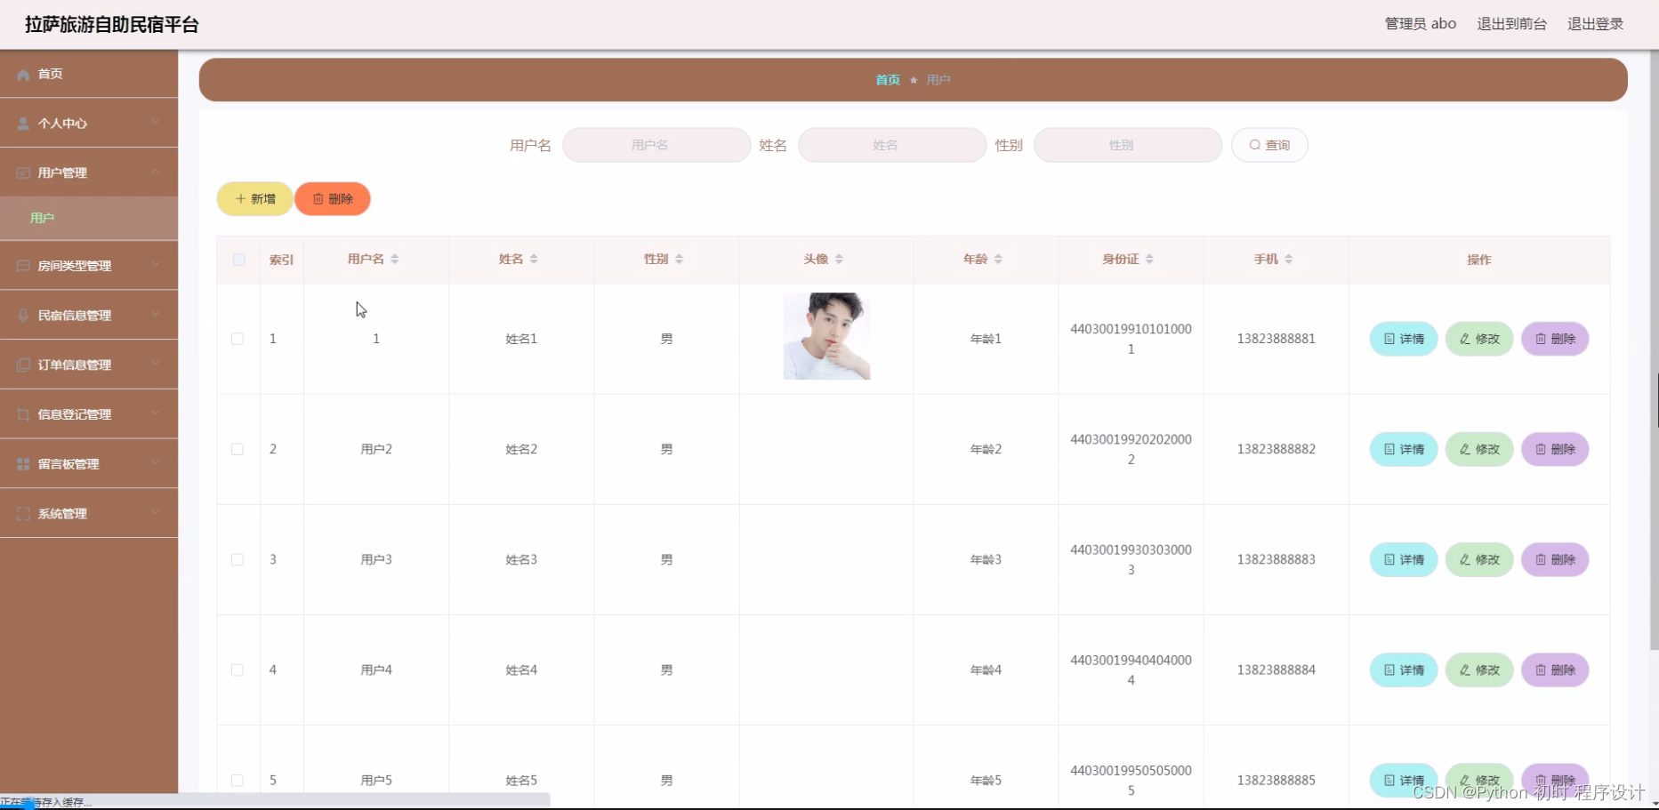
Task: Open 详情 for the 用户4 row
Action: [x=1404, y=670]
